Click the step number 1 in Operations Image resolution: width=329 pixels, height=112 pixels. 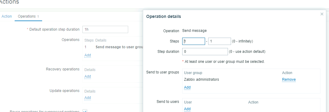pos(85,47)
